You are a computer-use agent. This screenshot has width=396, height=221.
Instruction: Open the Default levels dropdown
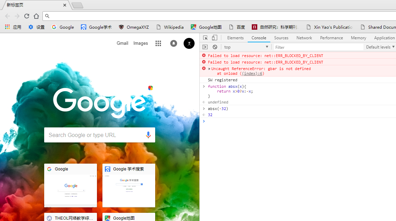380,47
